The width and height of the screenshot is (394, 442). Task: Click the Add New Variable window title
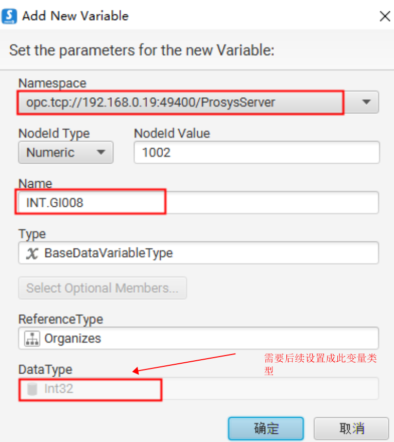click(75, 16)
